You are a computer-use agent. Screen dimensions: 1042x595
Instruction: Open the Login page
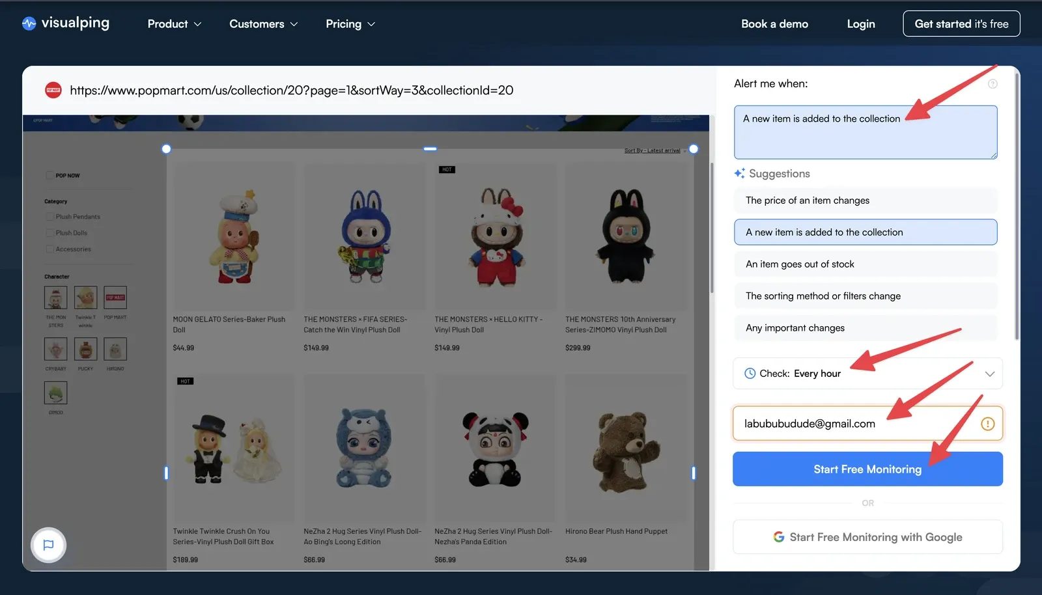pyautogui.click(x=860, y=24)
